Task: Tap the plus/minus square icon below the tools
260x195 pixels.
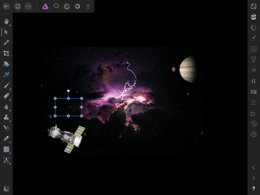Action: 6,189
